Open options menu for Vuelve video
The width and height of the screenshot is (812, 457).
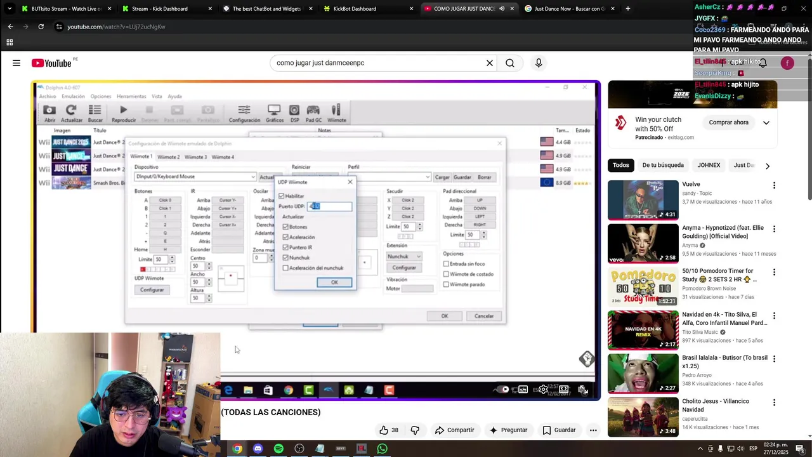click(774, 185)
